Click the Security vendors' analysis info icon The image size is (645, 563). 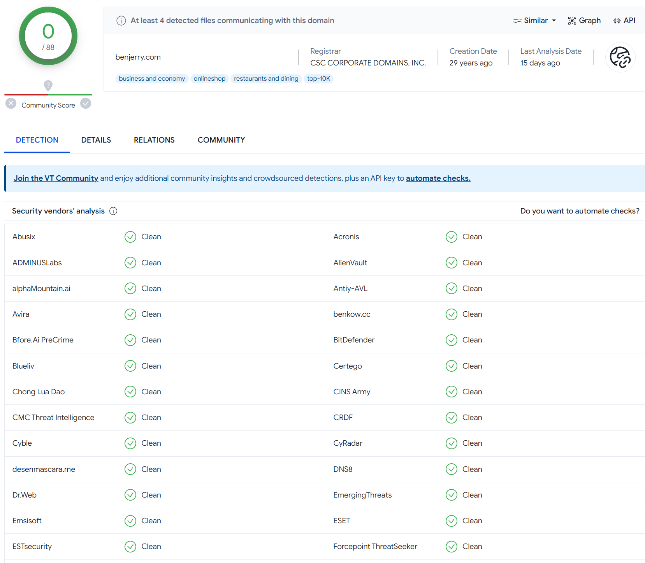(113, 211)
